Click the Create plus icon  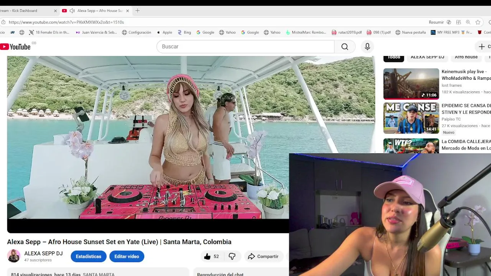coord(482,46)
